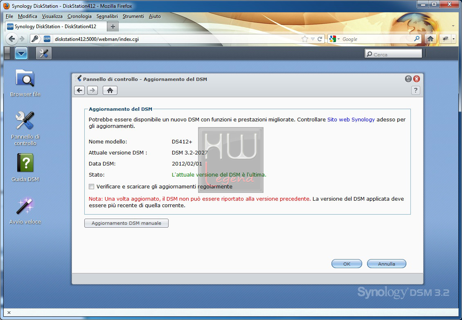Click Aggiornamento DSM manuale button
Viewport: 462px width, 320px height.
coord(126,223)
